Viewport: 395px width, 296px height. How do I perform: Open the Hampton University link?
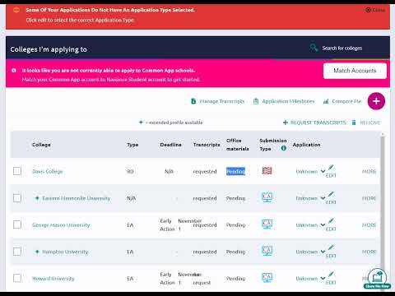coord(65,252)
